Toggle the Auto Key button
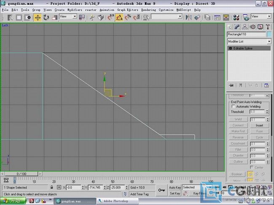 (x=175, y=187)
